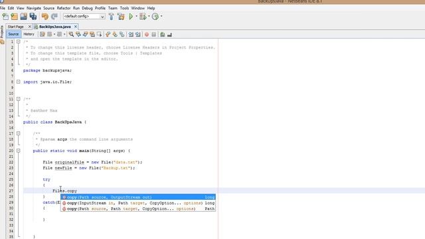The width and height of the screenshot is (425, 239).
Task: Click the text 'import java.io.File;'
Action: [47, 82]
